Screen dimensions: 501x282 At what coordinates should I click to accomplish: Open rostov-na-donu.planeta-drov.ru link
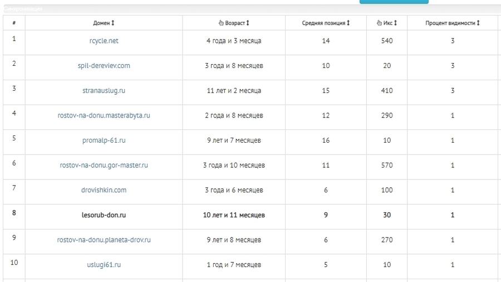tap(104, 240)
